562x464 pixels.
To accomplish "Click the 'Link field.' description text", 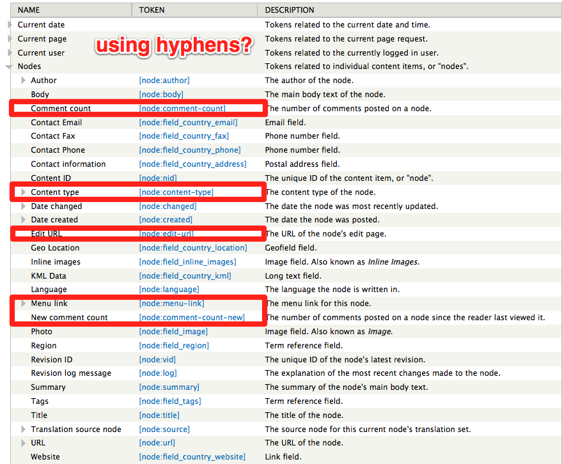I will [283, 457].
